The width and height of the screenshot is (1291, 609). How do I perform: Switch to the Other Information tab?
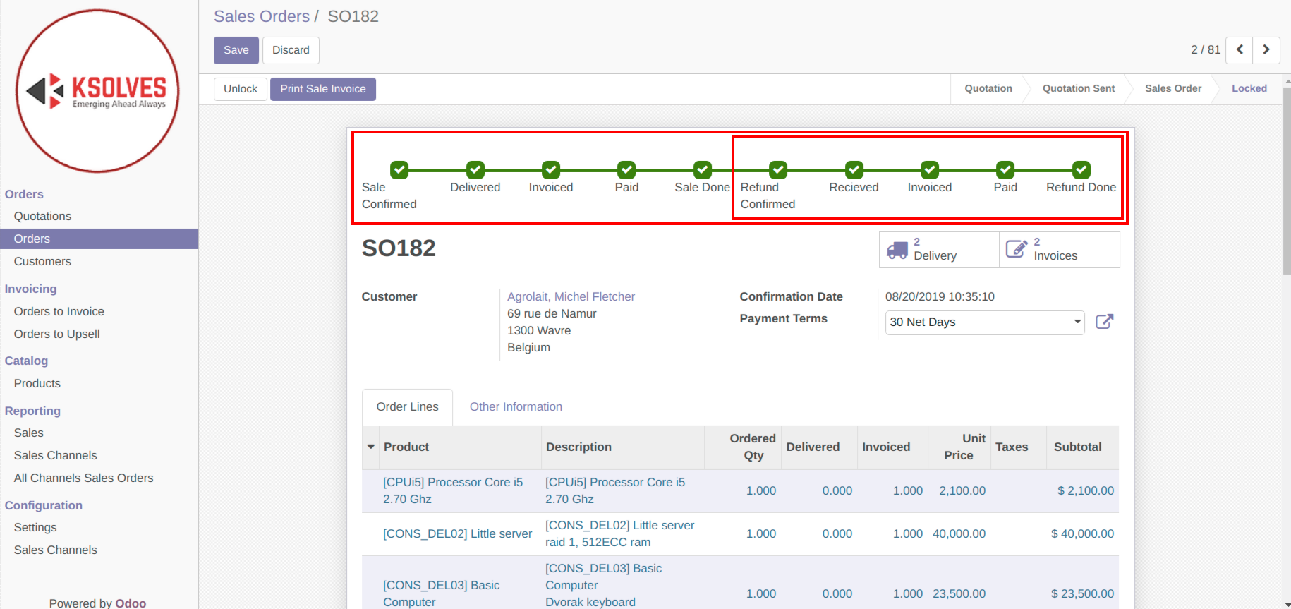point(516,407)
